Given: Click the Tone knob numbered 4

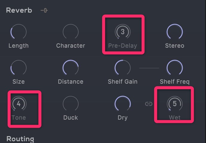Looking at the screenshot, I should coord(19,104).
